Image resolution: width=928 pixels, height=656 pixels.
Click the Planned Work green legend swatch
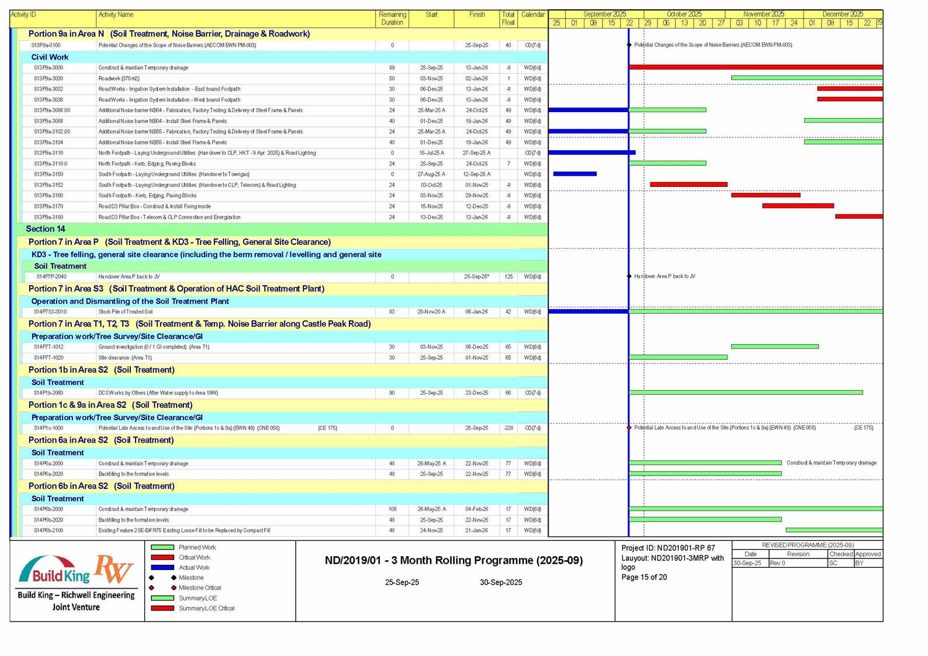pos(162,547)
